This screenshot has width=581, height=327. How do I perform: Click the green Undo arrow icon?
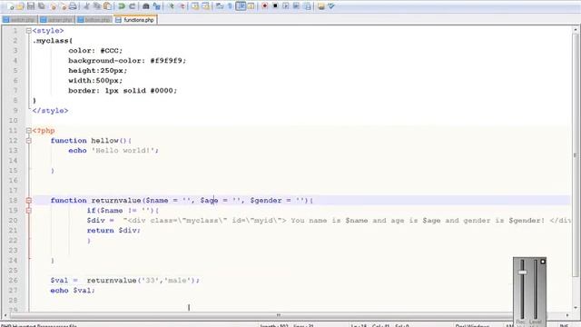point(122,6)
